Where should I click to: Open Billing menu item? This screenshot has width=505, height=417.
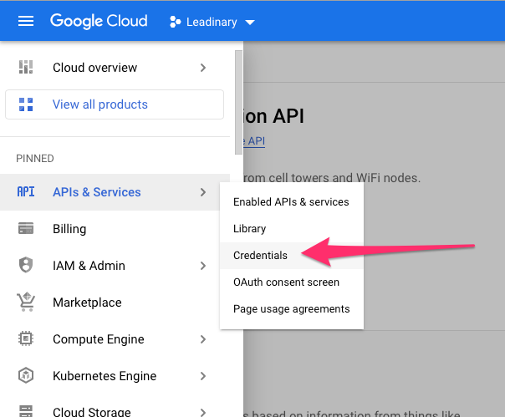(115, 229)
